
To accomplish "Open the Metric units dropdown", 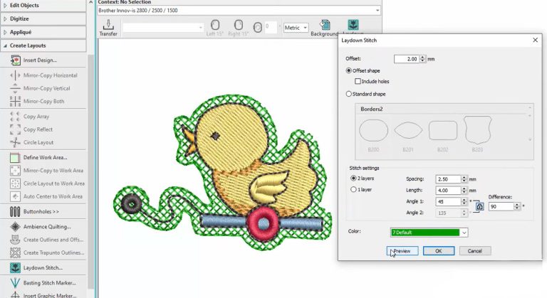I will click(x=296, y=28).
